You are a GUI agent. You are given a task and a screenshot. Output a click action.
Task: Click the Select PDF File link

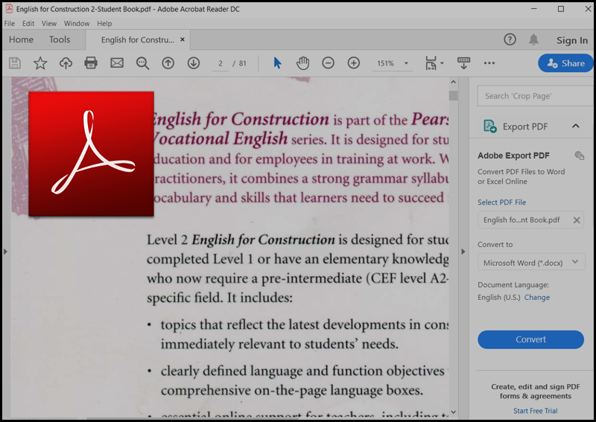click(501, 202)
